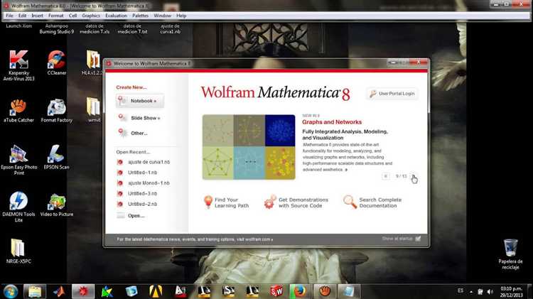Image resolution: width=533 pixels, height=299 pixels.
Task: Open the Evaluation menu
Action: click(x=116, y=16)
